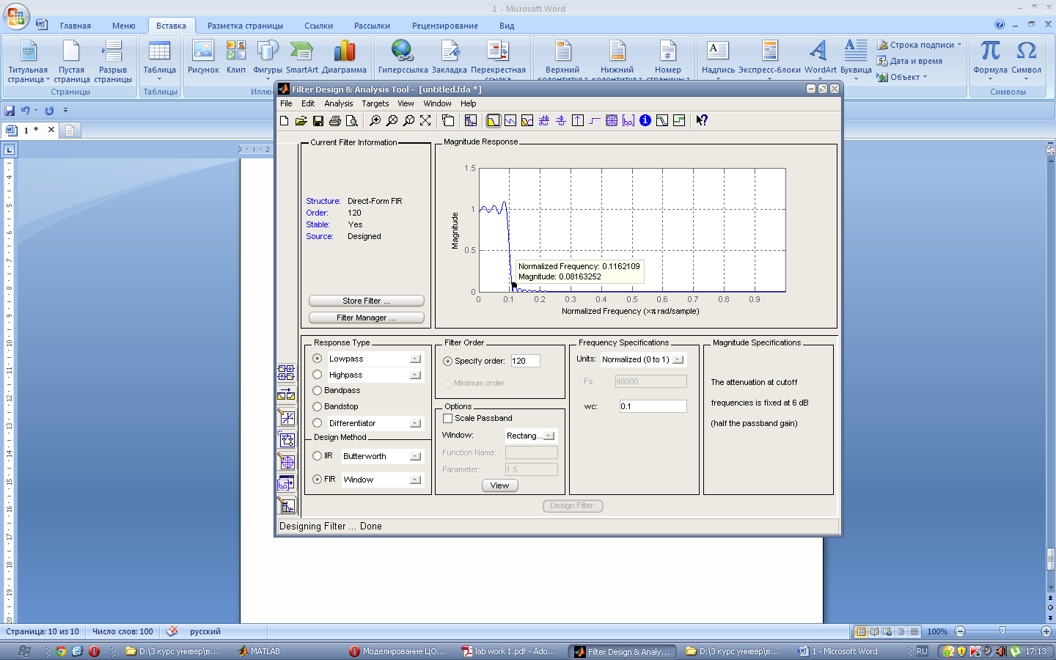The width and height of the screenshot is (1056, 660).
Task: Select the Highpass response type
Action: pos(318,375)
